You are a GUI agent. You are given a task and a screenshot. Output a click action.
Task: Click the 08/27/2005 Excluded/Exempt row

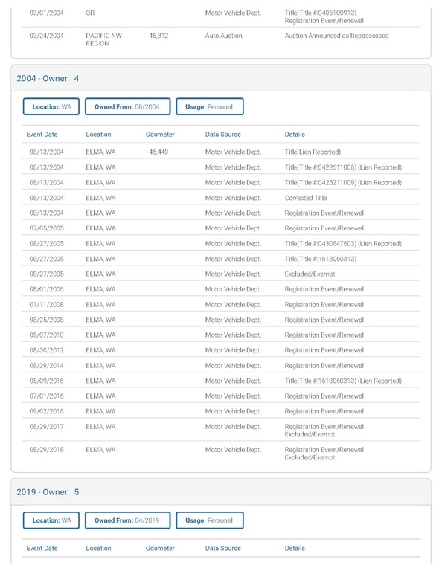point(221,274)
